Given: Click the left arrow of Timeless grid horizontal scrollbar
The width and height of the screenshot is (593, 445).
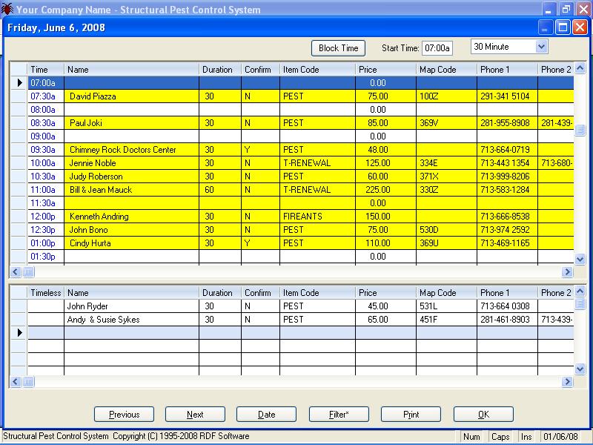Looking at the screenshot, I should (x=16, y=381).
